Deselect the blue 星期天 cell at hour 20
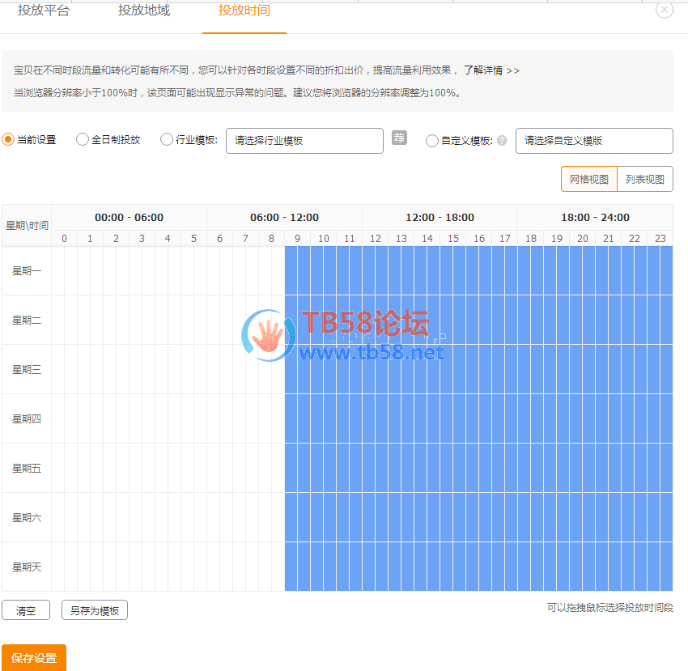Screen dimensions: 688x671 point(582,567)
